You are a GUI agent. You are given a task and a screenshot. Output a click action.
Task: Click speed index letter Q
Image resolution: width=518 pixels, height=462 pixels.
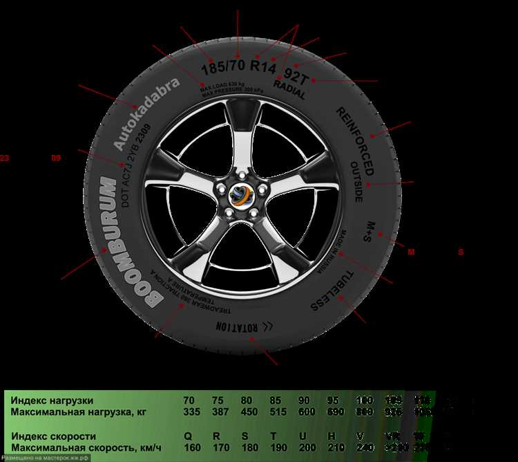[x=188, y=436]
